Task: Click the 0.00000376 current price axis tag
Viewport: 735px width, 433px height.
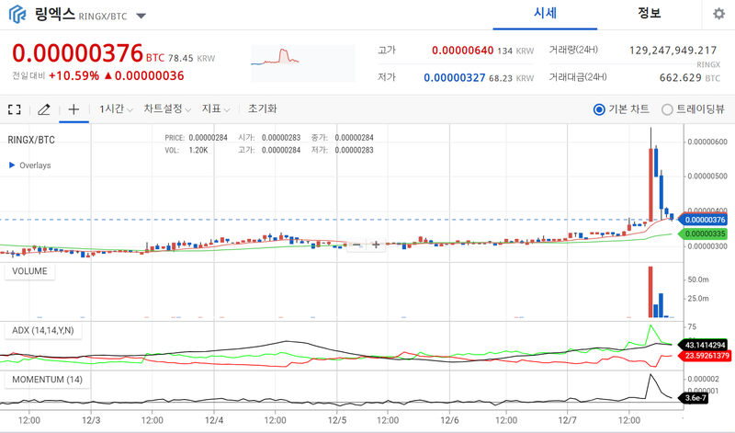Action: [x=704, y=220]
